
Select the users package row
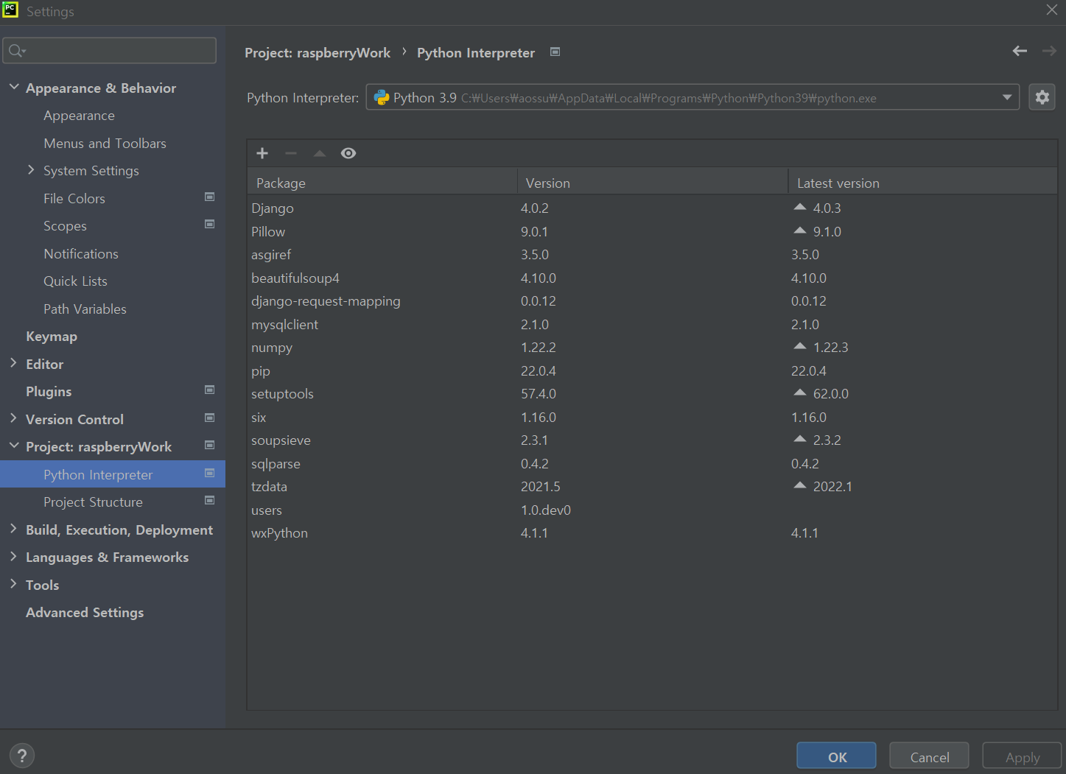(652, 510)
